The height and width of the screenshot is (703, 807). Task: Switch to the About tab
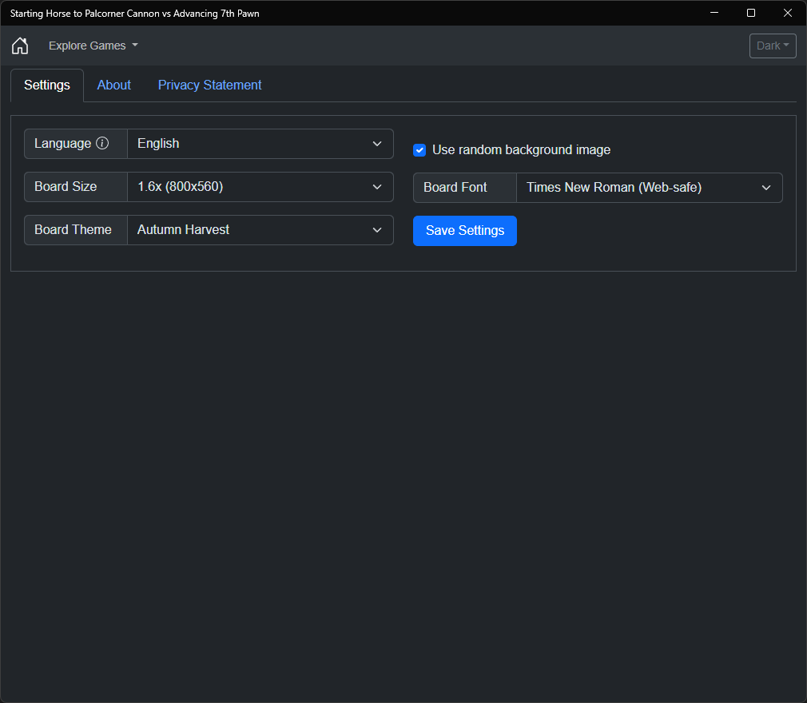click(113, 85)
